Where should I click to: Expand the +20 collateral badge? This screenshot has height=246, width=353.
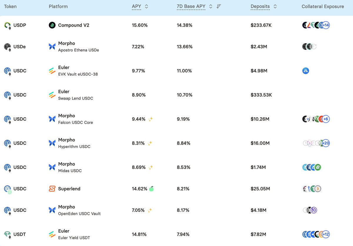point(326,143)
